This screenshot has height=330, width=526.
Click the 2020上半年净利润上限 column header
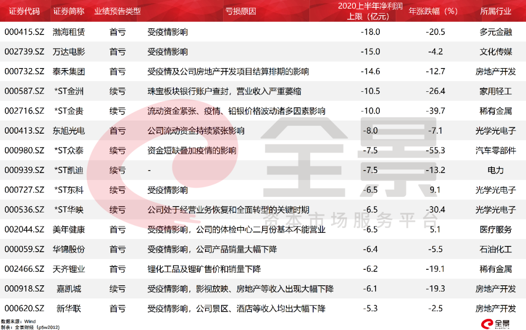click(x=370, y=11)
